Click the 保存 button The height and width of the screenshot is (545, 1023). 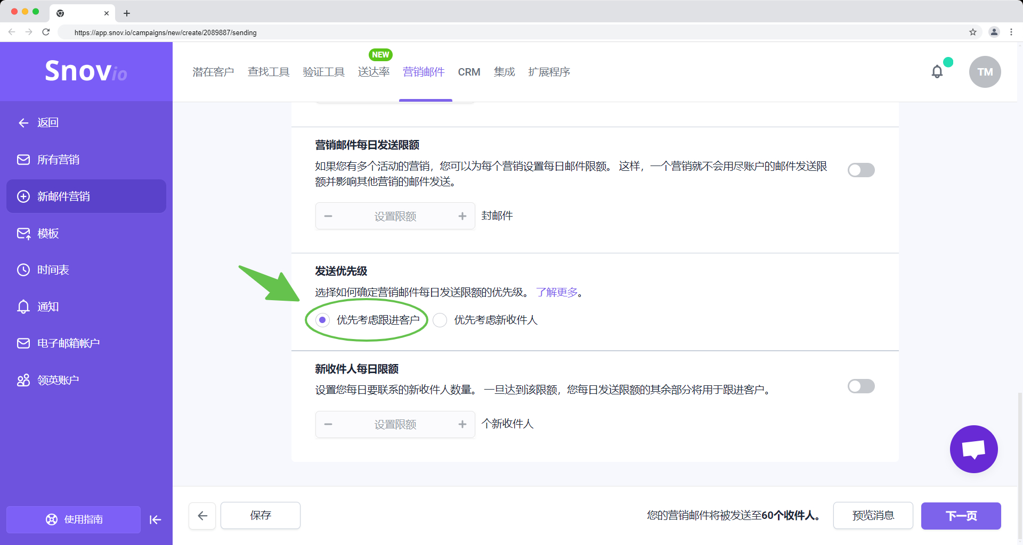261,515
